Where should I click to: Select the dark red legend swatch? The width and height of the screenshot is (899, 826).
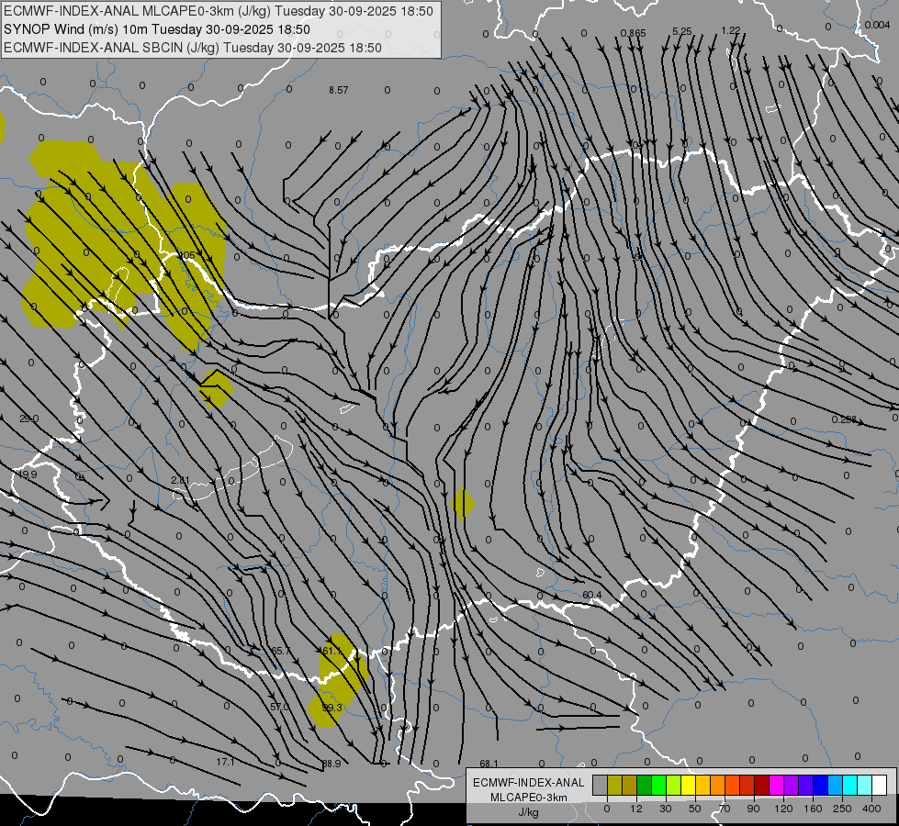click(762, 785)
